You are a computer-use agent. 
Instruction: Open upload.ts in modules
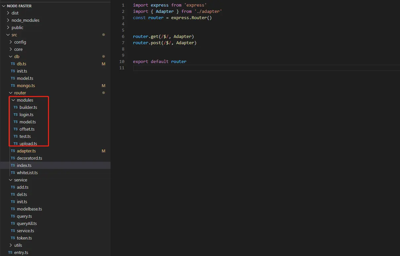28,144
